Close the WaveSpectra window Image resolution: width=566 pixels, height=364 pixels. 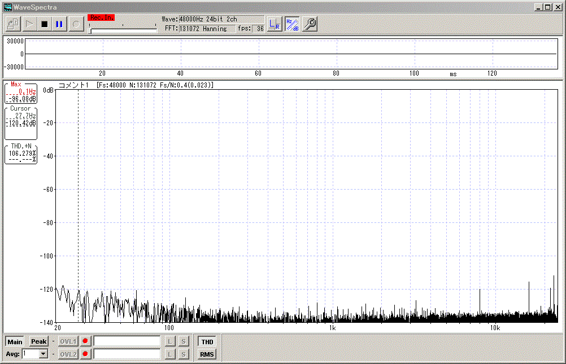click(558, 7)
